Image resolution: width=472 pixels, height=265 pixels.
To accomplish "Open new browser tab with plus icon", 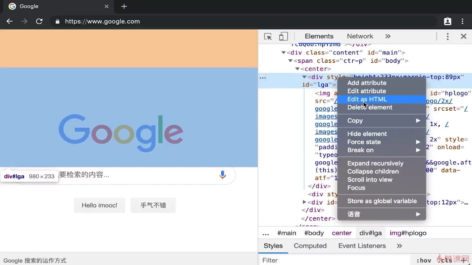I will (x=124, y=7).
